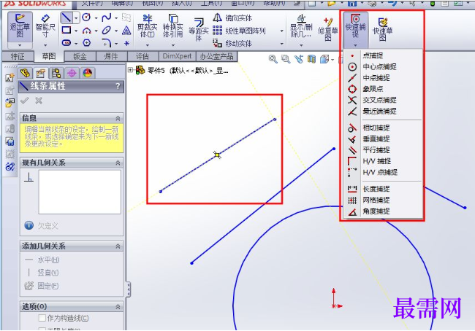The height and width of the screenshot is (331, 475).
Task: Select the Corner Rectangle tool
Action: (66, 30)
